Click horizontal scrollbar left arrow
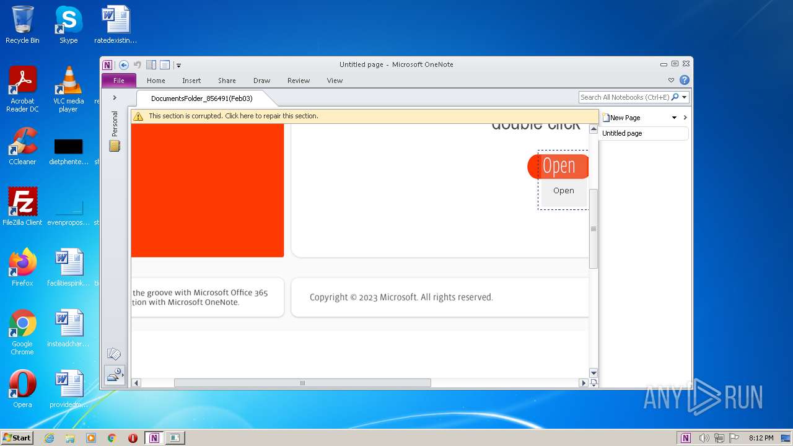The height and width of the screenshot is (446, 793). click(x=137, y=383)
